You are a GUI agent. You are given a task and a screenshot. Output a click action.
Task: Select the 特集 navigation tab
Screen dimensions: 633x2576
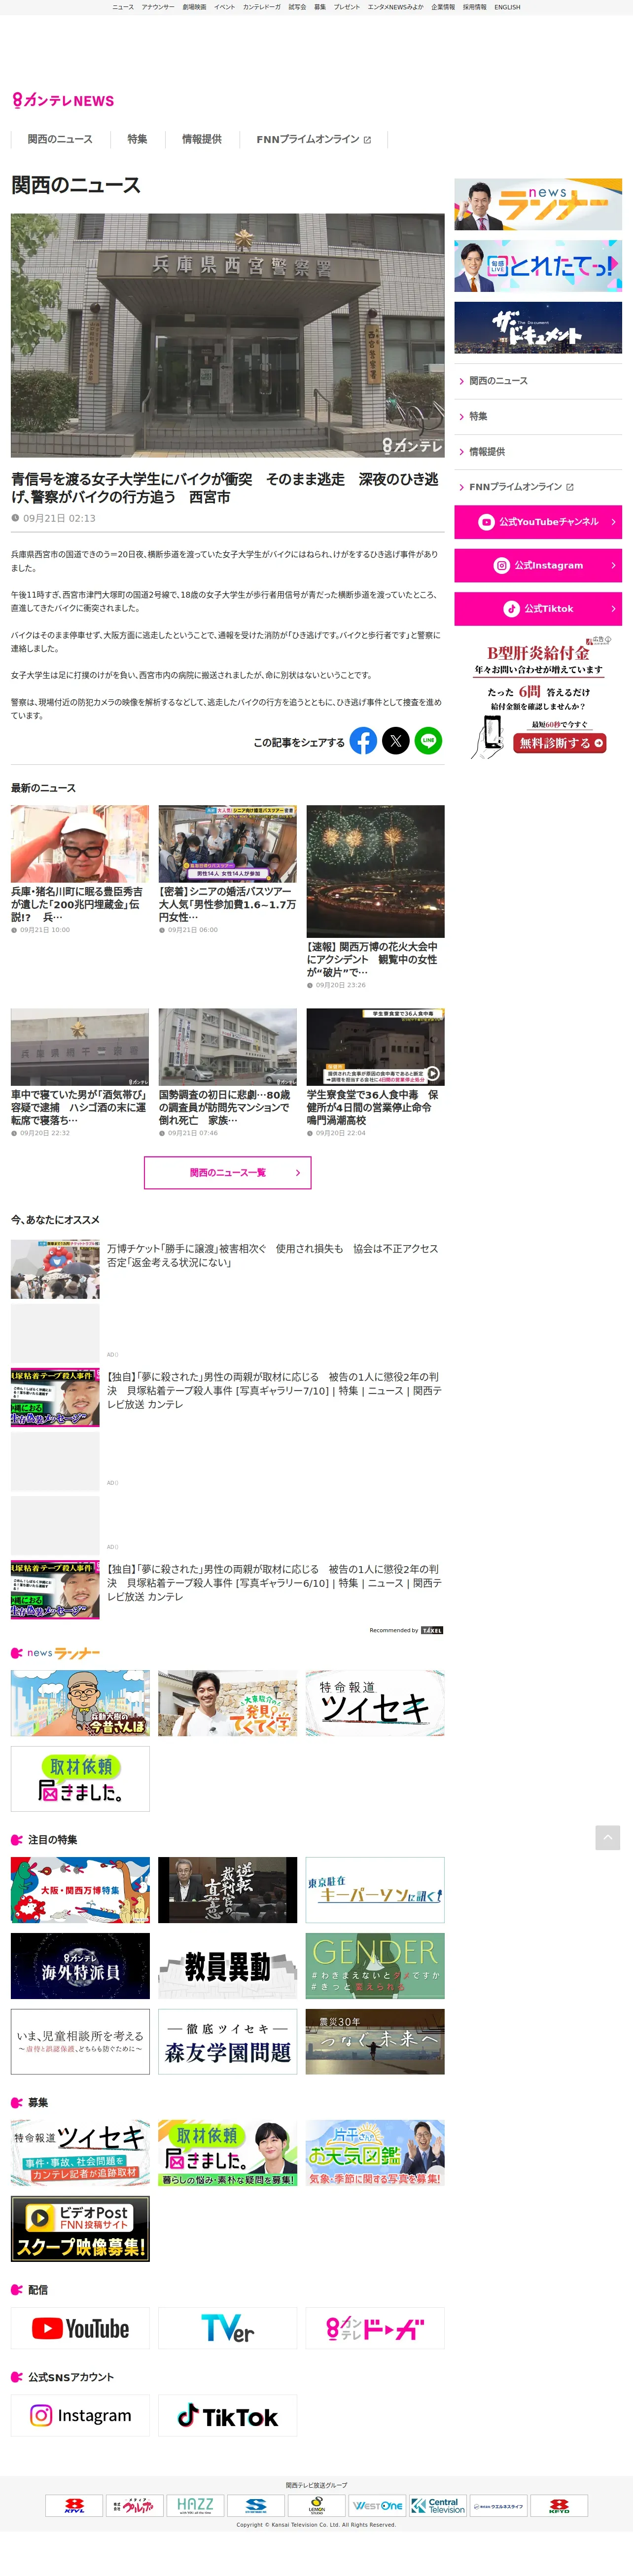pyautogui.click(x=137, y=139)
